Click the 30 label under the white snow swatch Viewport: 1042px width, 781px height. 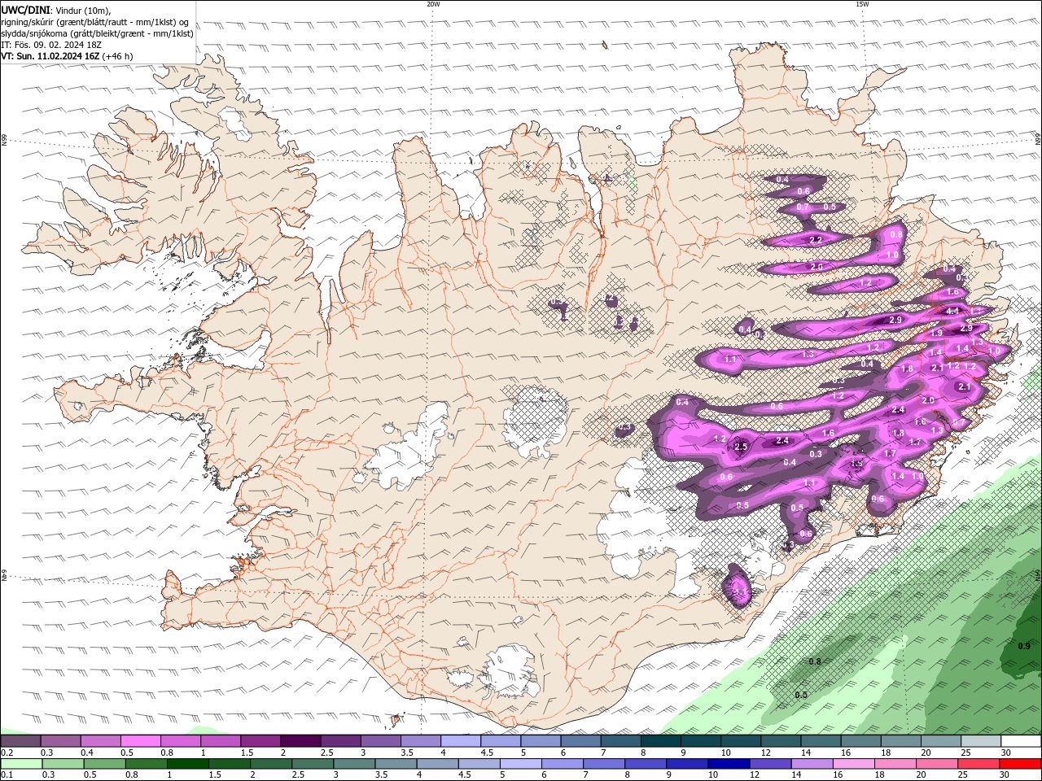point(1006,753)
